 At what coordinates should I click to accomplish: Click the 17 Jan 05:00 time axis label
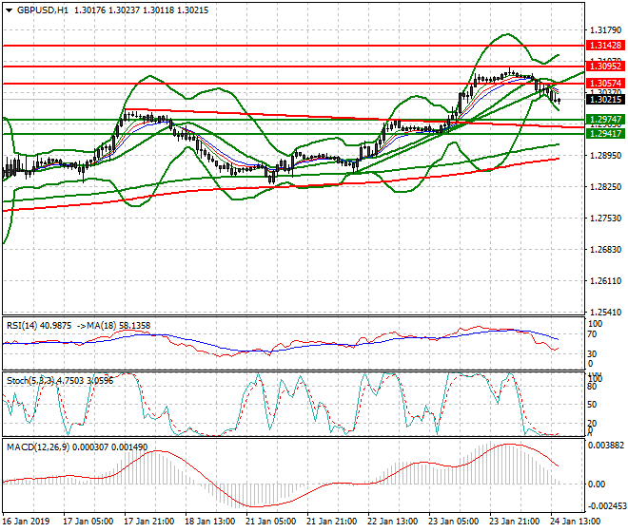pyautogui.click(x=88, y=522)
